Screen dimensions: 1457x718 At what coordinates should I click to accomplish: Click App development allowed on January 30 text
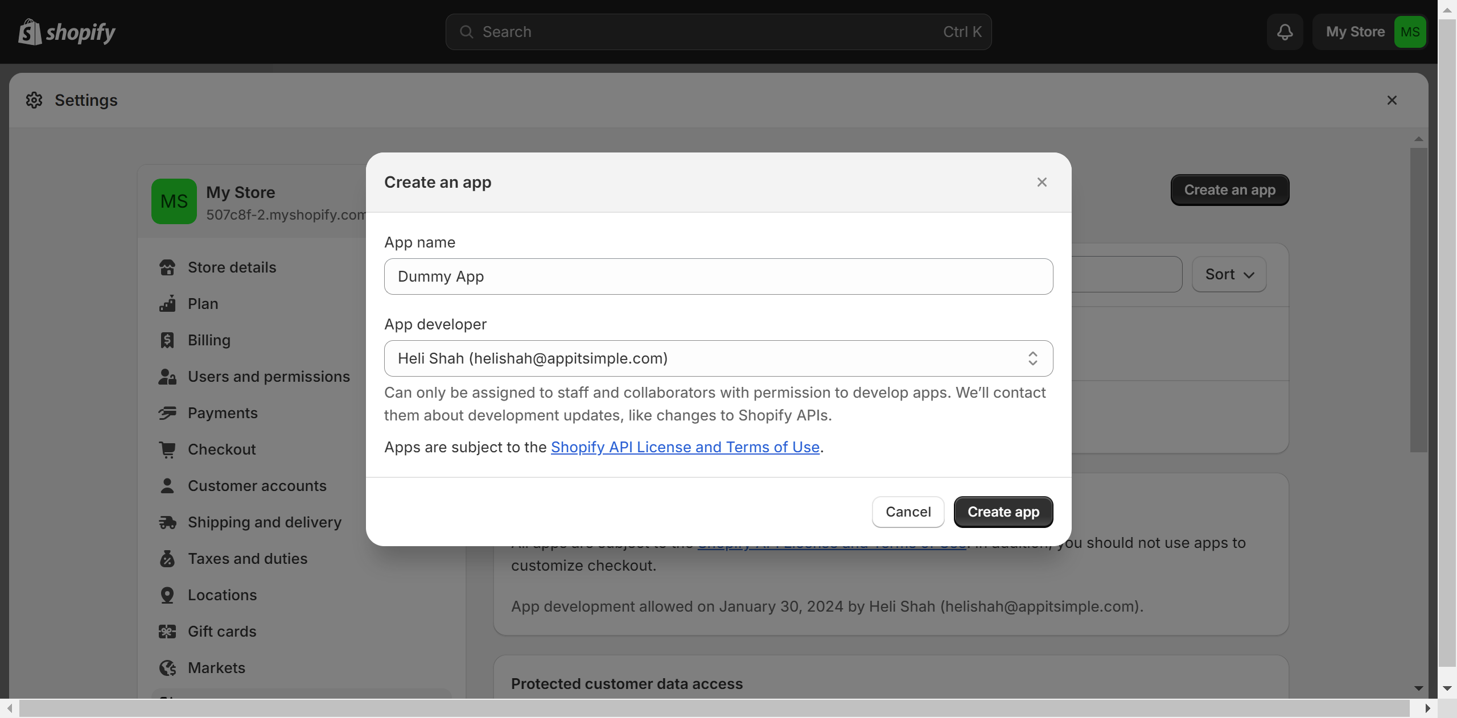point(827,606)
